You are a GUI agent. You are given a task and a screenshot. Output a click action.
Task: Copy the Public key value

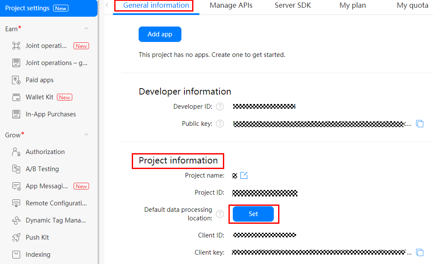420,124
